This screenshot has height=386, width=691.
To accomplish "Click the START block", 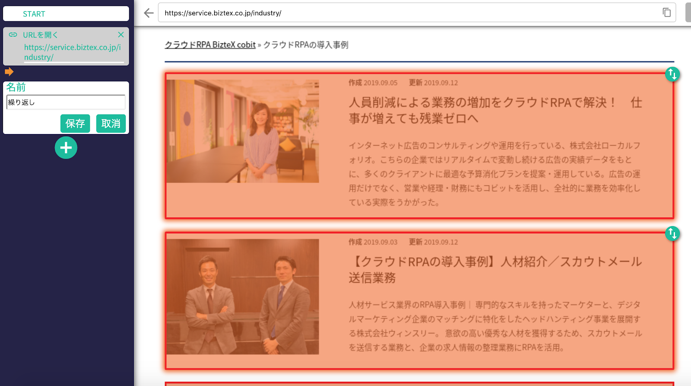I will [x=66, y=14].
